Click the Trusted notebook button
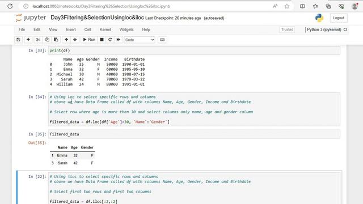The width and height of the screenshot is (363, 204). click(x=288, y=29)
